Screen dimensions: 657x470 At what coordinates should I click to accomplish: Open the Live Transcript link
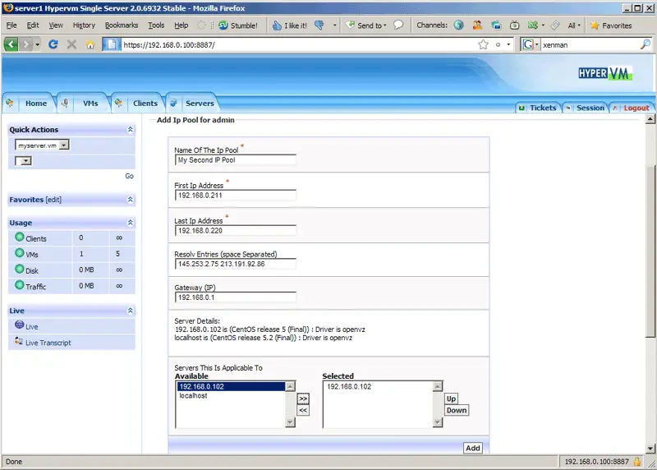point(48,343)
